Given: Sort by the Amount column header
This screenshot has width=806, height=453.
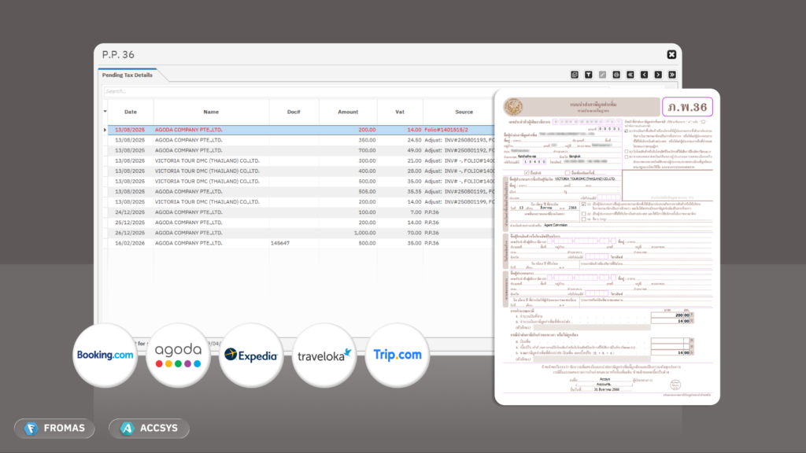Looking at the screenshot, I should [x=348, y=112].
